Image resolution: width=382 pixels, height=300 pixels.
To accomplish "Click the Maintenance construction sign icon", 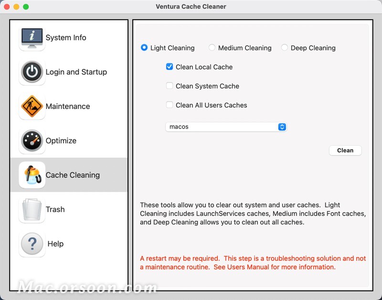I will [x=32, y=106].
